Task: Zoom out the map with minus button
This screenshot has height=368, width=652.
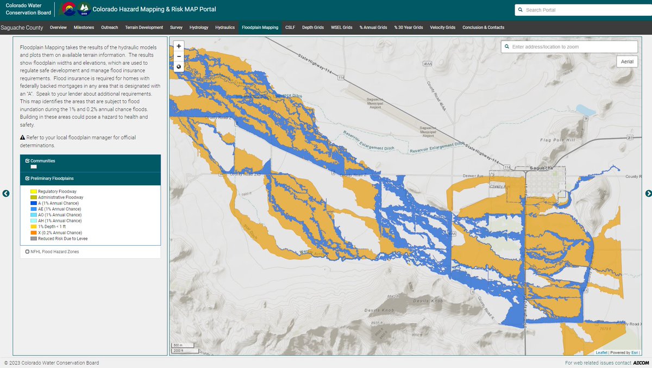Action: 179,57
